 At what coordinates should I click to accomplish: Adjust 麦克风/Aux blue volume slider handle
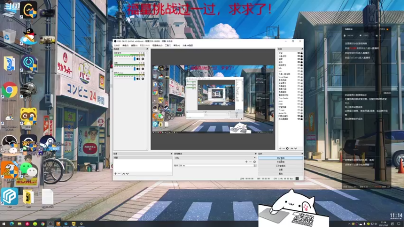(134, 79)
